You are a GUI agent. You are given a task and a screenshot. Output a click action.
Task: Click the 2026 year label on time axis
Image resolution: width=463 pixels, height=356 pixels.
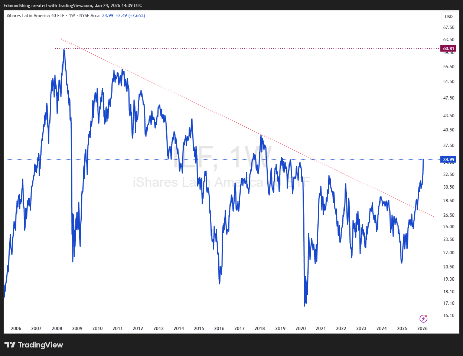(x=423, y=329)
